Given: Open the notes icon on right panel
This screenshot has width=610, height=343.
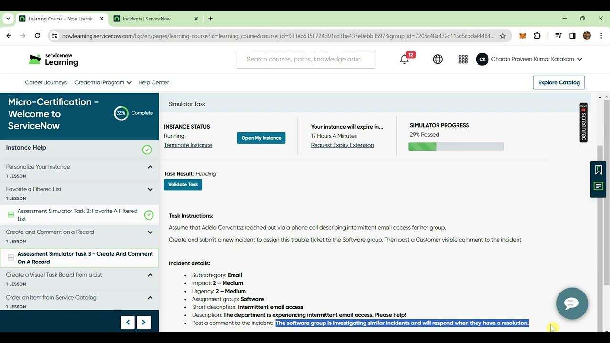Looking at the screenshot, I should (x=599, y=186).
